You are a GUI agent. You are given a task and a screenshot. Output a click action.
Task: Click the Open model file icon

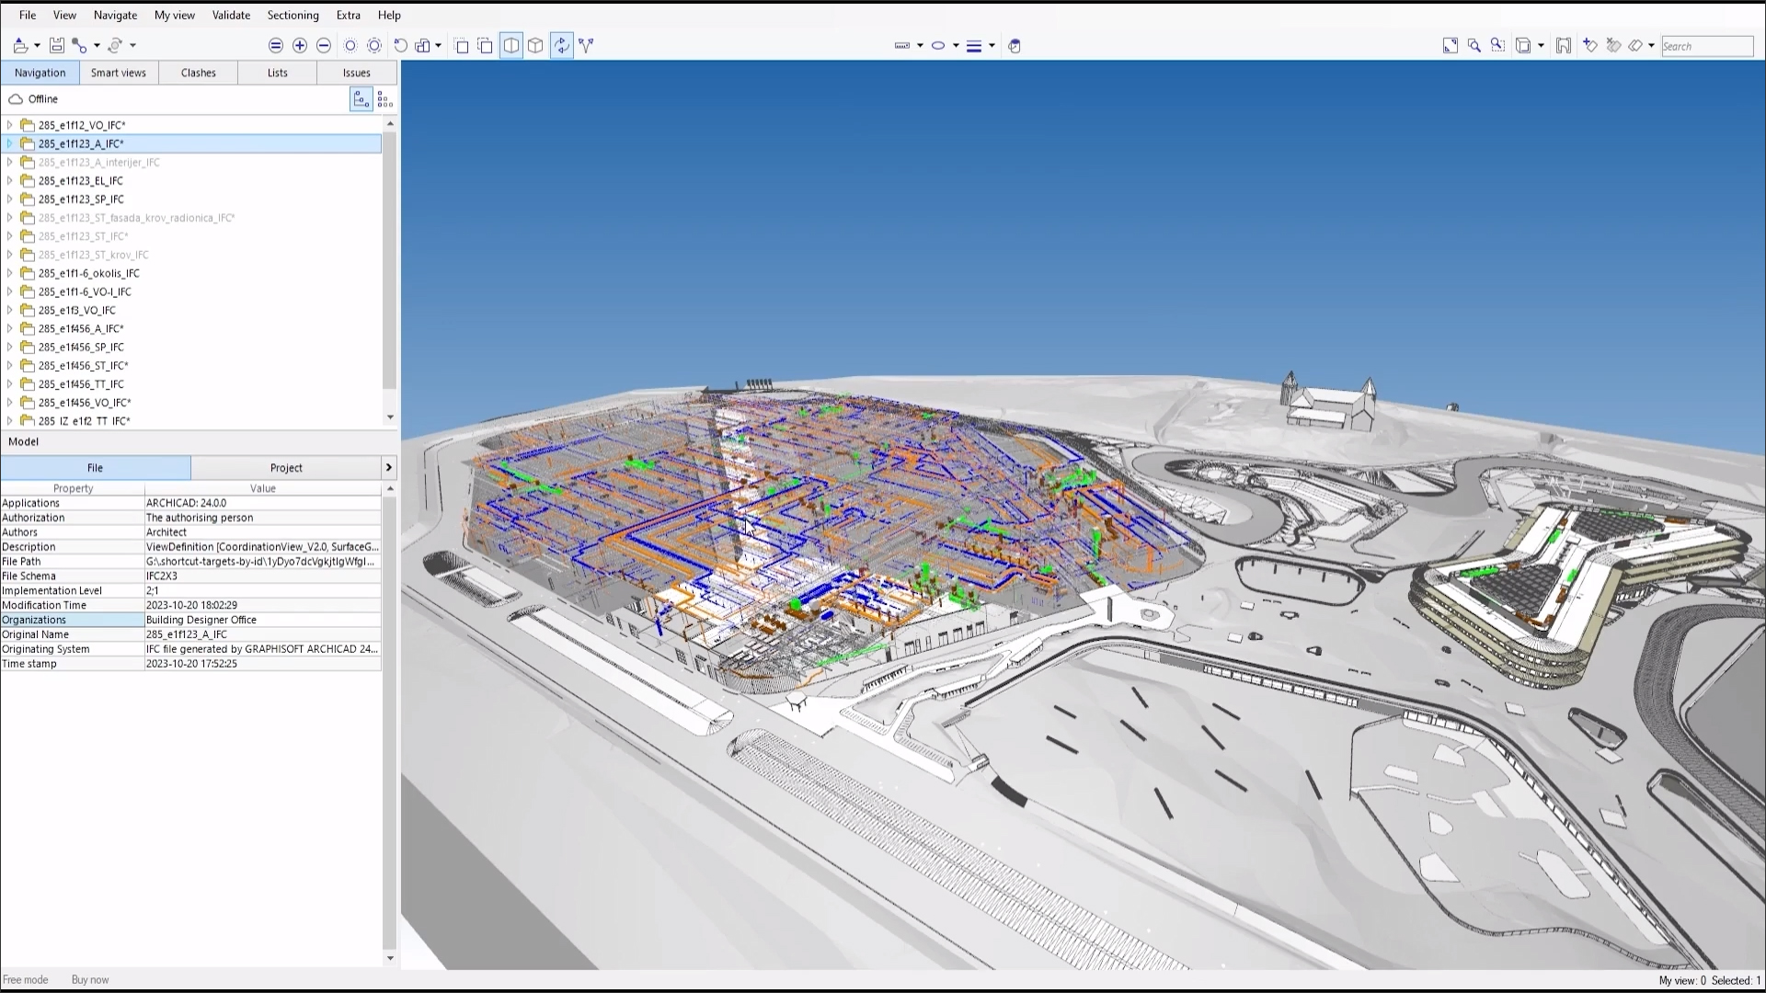pyautogui.click(x=20, y=46)
